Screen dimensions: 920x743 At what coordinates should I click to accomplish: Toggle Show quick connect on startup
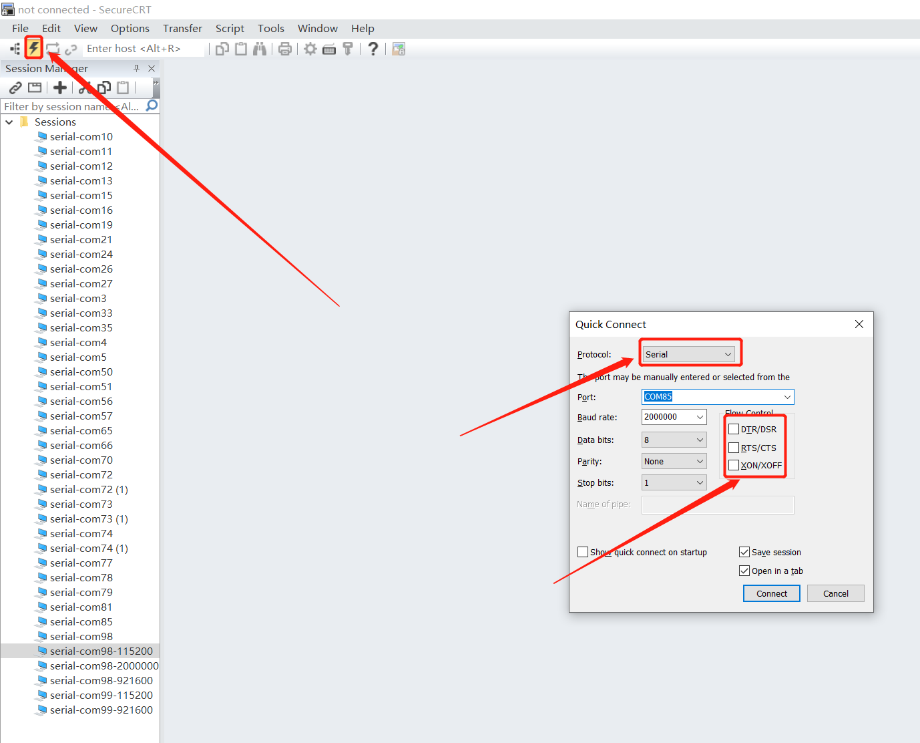pyautogui.click(x=583, y=552)
